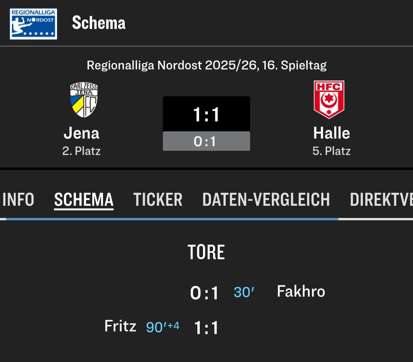This screenshot has width=413, height=362.
Task: Open the INFO tab
Action: 18,199
